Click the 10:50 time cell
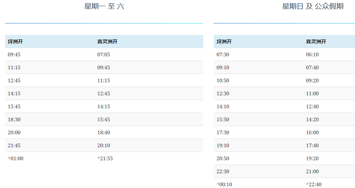355x188 pixels. coord(223,80)
